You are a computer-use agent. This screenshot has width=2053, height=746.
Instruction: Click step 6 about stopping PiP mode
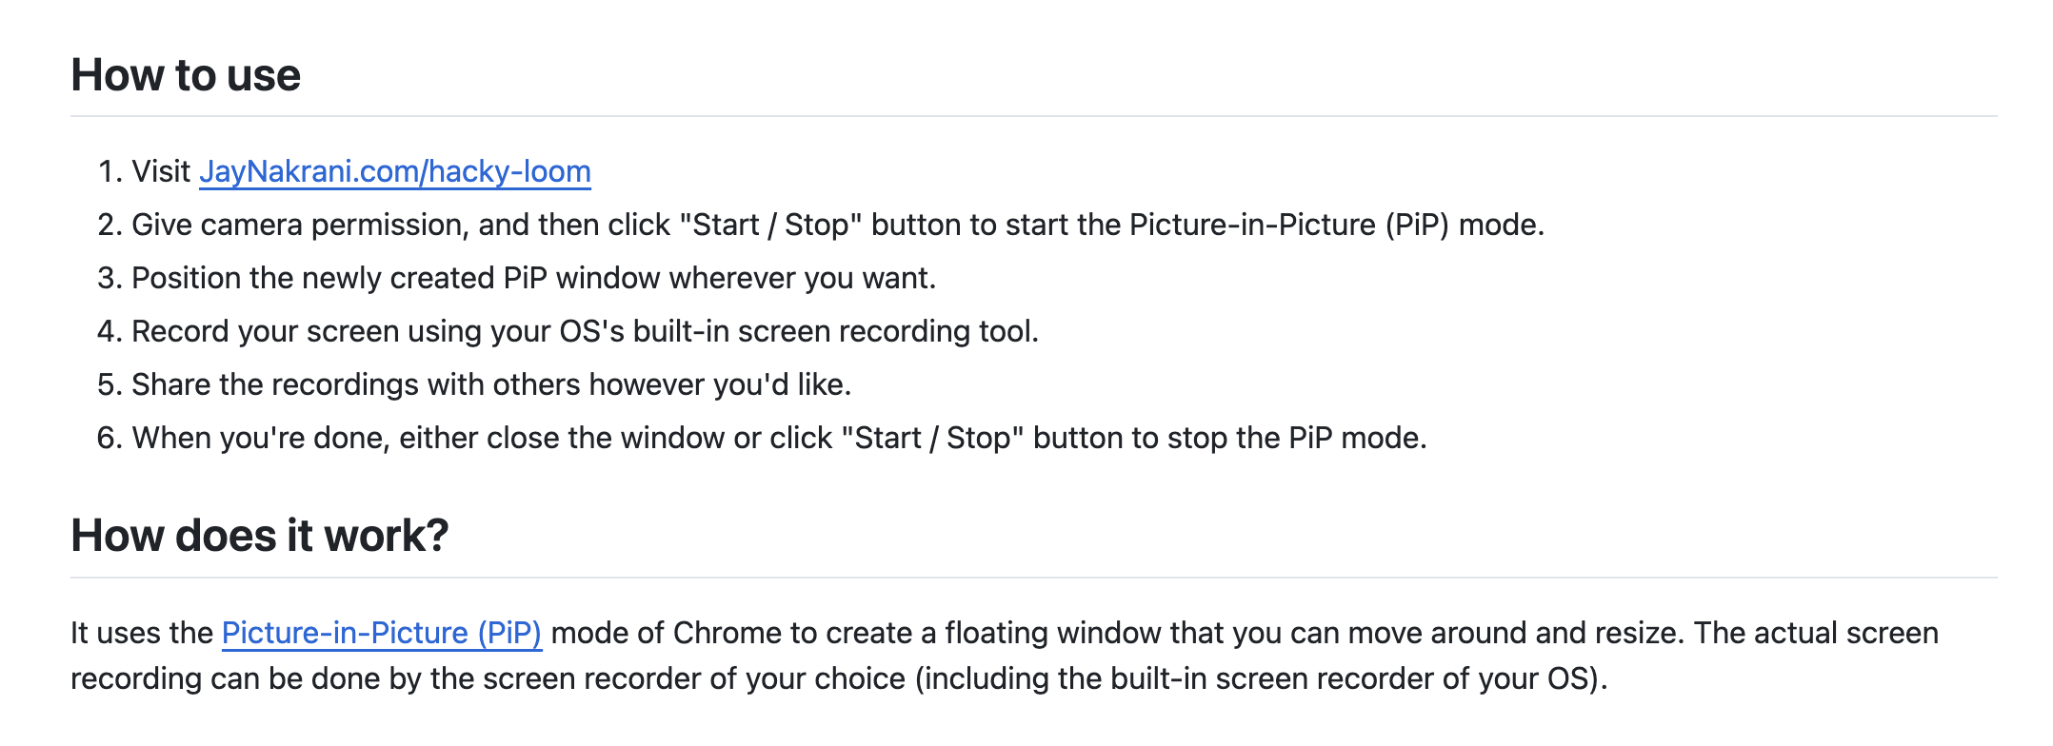coord(762,438)
